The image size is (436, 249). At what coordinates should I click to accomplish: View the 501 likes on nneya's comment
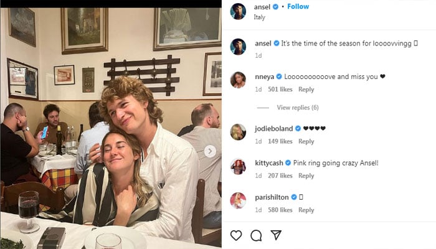pos(280,90)
